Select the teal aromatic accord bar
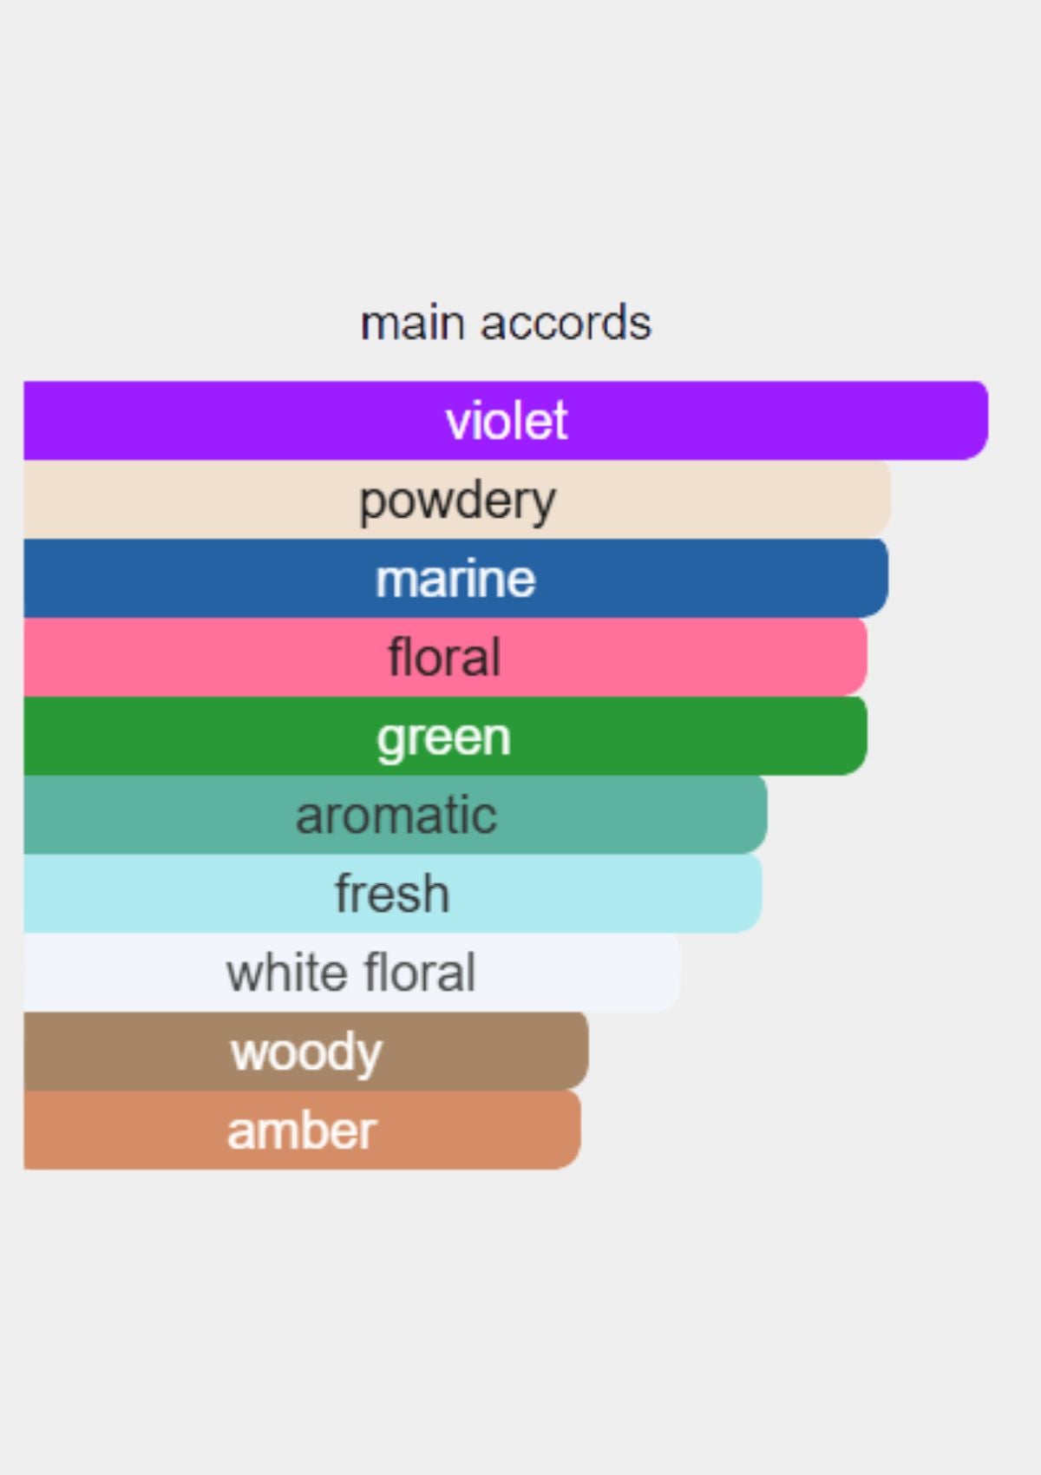 [x=396, y=815]
